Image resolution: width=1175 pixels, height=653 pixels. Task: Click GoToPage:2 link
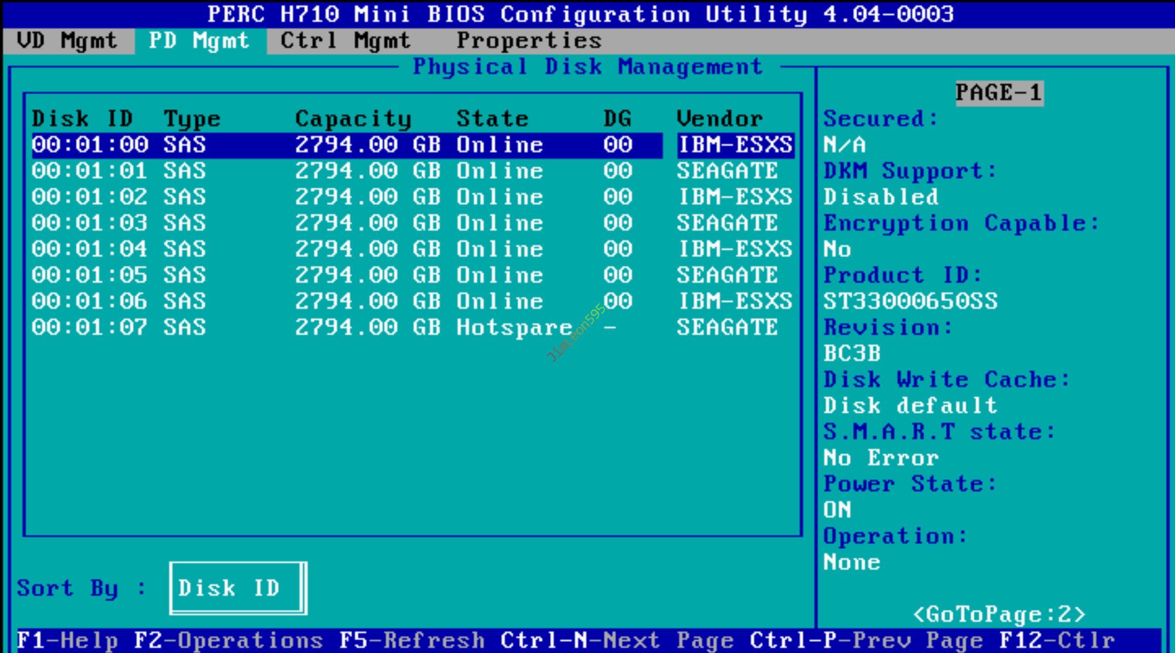point(999,614)
